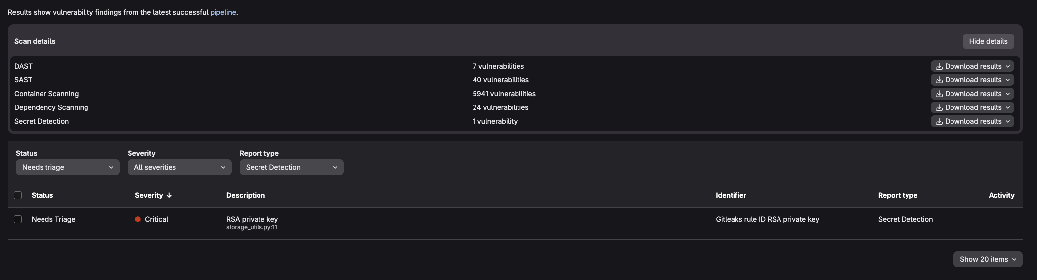
Task: Tick the select-all checkbox in table header
Action: [x=18, y=195]
